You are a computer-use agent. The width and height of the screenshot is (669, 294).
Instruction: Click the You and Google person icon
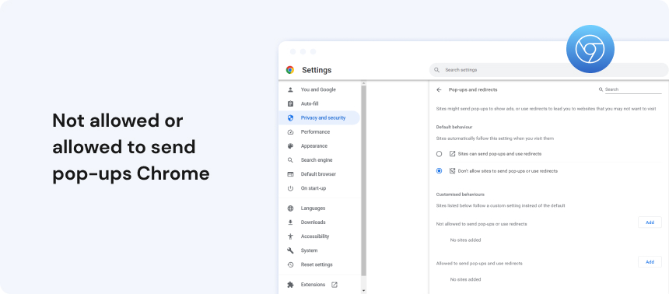point(291,89)
